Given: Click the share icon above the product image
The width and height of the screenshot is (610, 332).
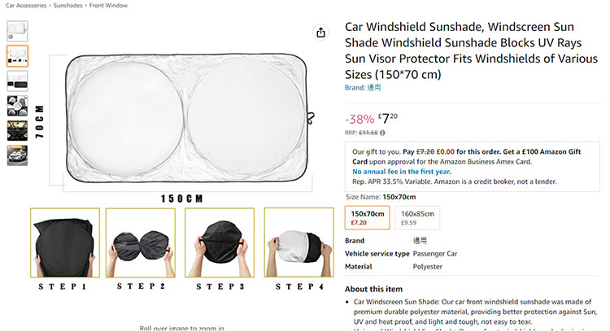Looking at the screenshot, I should (320, 33).
